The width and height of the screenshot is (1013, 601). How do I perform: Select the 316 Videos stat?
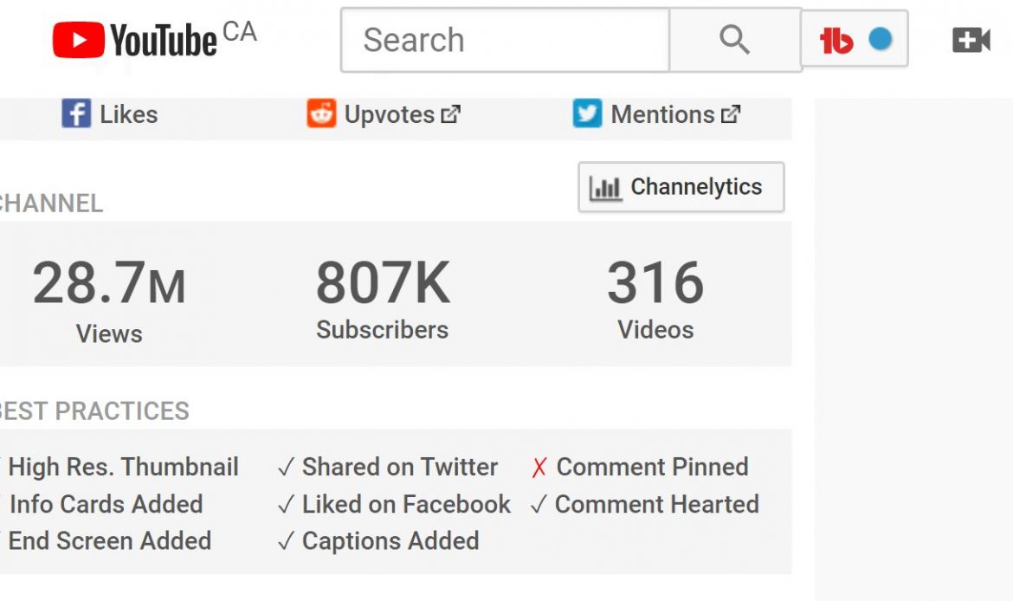(655, 299)
